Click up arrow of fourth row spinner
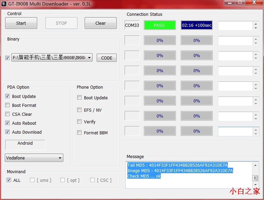264x200 pixels. pyautogui.click(x=256, y=69)
